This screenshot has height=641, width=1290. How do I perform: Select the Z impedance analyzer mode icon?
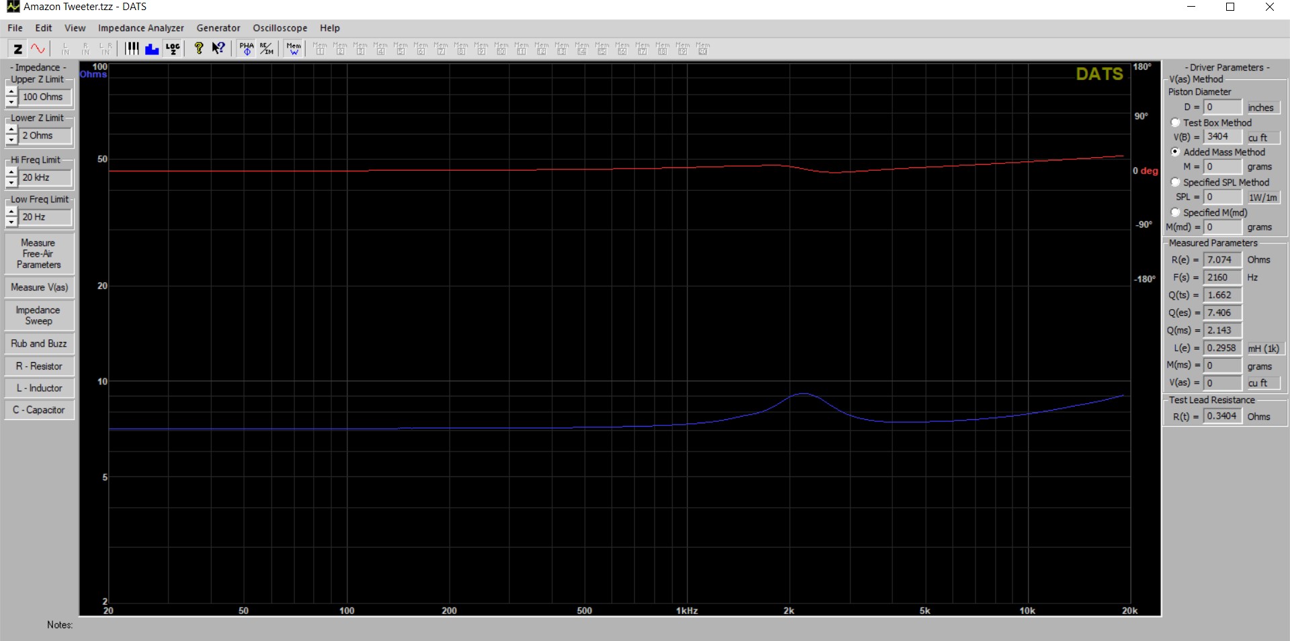click(17, 48)
